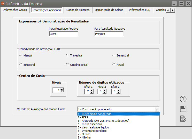Change the Nível 1 digits spinner
The height and width of the screenshot is (139, 192).
[x=91, y=91]
